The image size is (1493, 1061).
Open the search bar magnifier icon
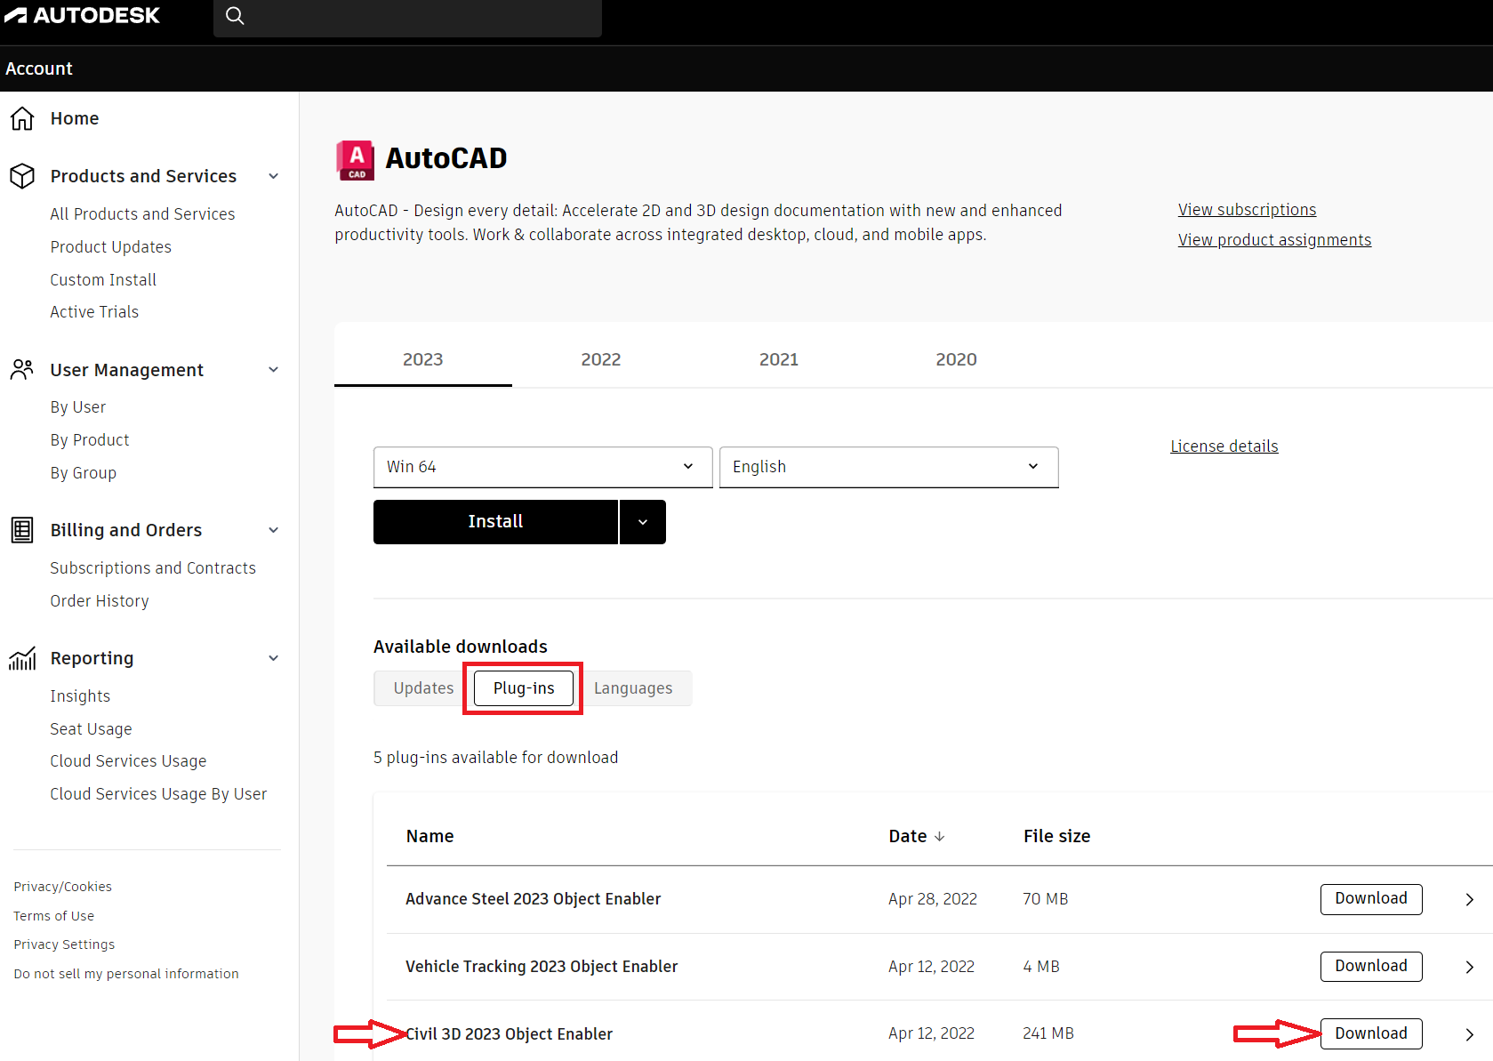(x=235, y=16)
